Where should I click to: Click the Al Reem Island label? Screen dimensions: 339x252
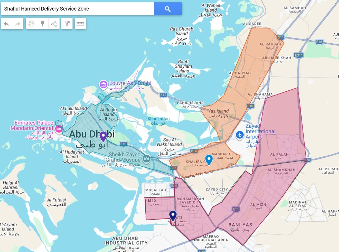(108, 112)
